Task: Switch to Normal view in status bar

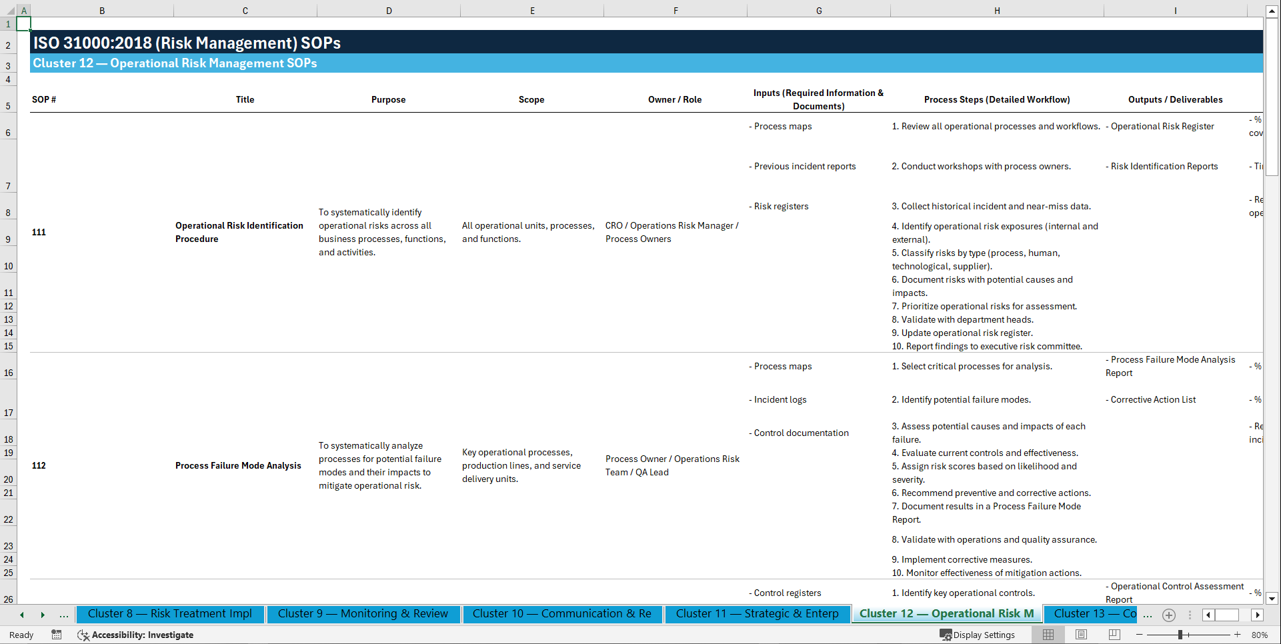Action: (x=1048, y=635)
